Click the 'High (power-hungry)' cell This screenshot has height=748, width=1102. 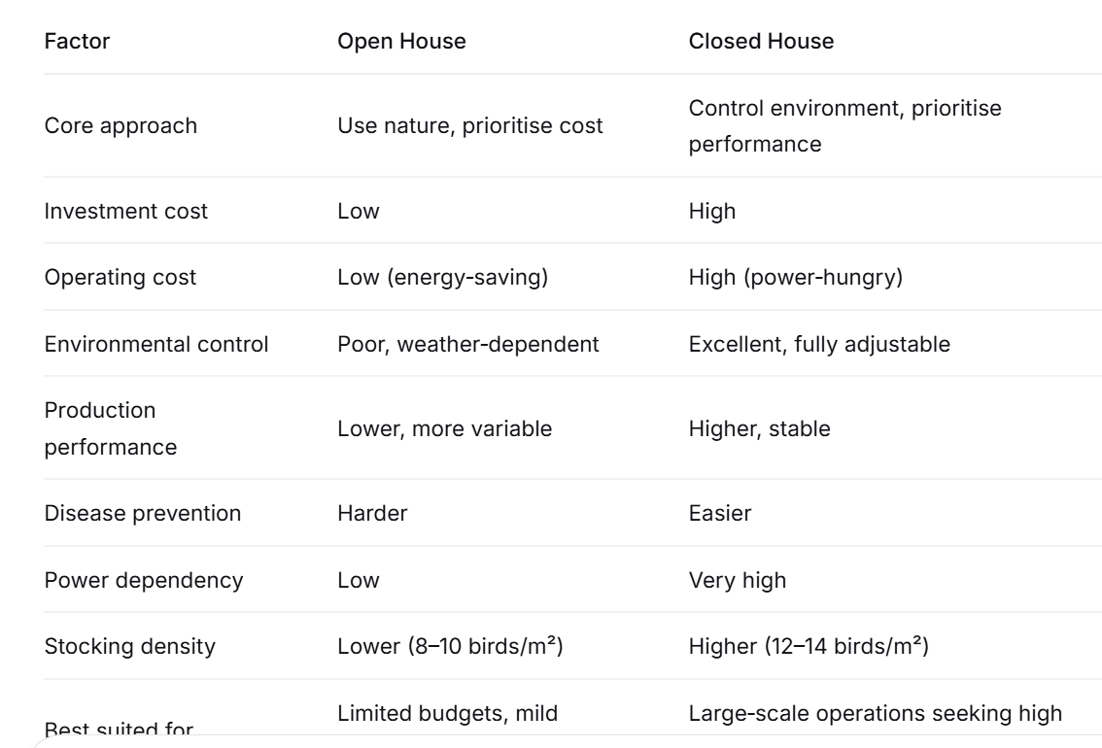click(796, 277)
